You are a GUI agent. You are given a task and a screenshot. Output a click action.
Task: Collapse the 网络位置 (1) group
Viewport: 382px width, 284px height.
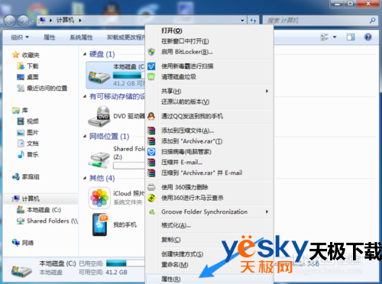coord(85,137)
